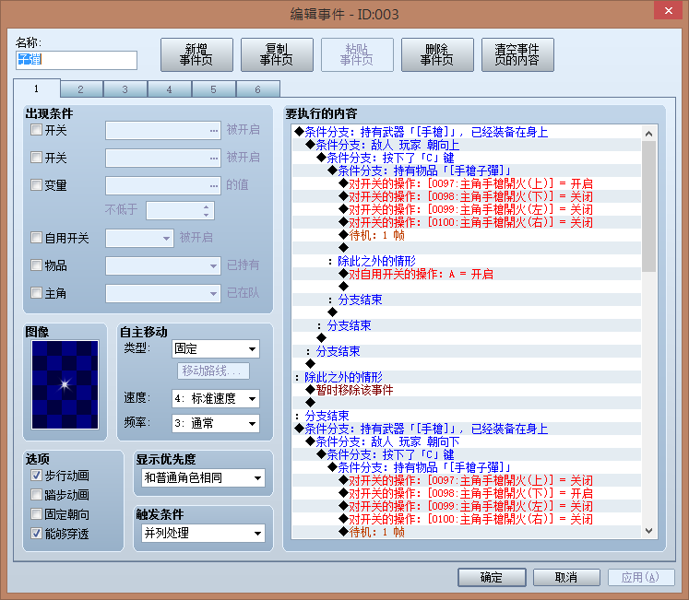Select first [0099:主角手槍開火(左)] = 关闭 line

pyautogui.click(x=467, y=209)
